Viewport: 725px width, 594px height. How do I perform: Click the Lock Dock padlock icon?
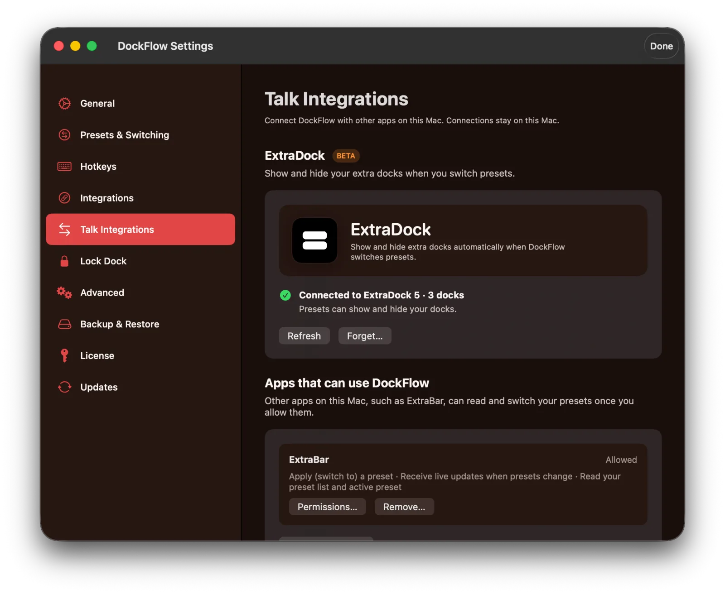64,261
